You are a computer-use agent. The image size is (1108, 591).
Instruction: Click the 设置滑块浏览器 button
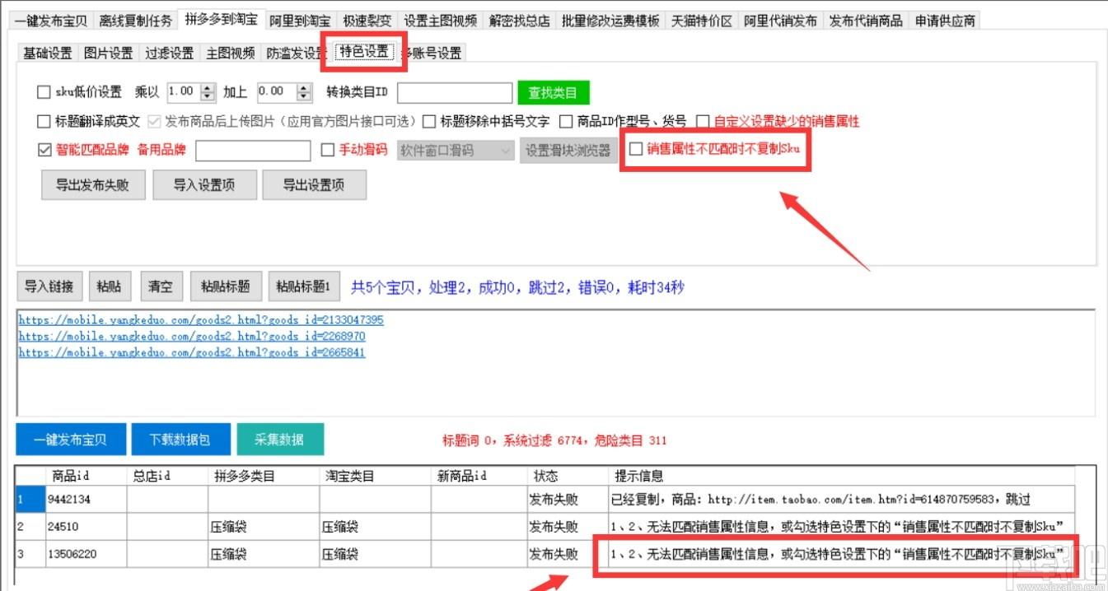click(568, 151)
